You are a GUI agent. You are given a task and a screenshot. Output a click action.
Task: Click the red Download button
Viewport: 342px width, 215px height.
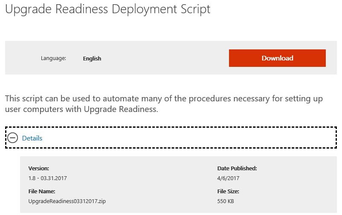[277, 58]
